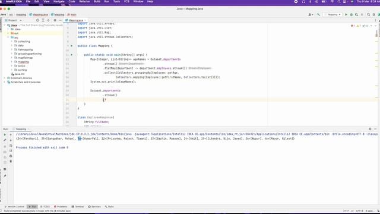Image resolution: width=380 pixels, height=214 pixels.
Task: Select the mapping package in tree
Action: tap(23, 62)
